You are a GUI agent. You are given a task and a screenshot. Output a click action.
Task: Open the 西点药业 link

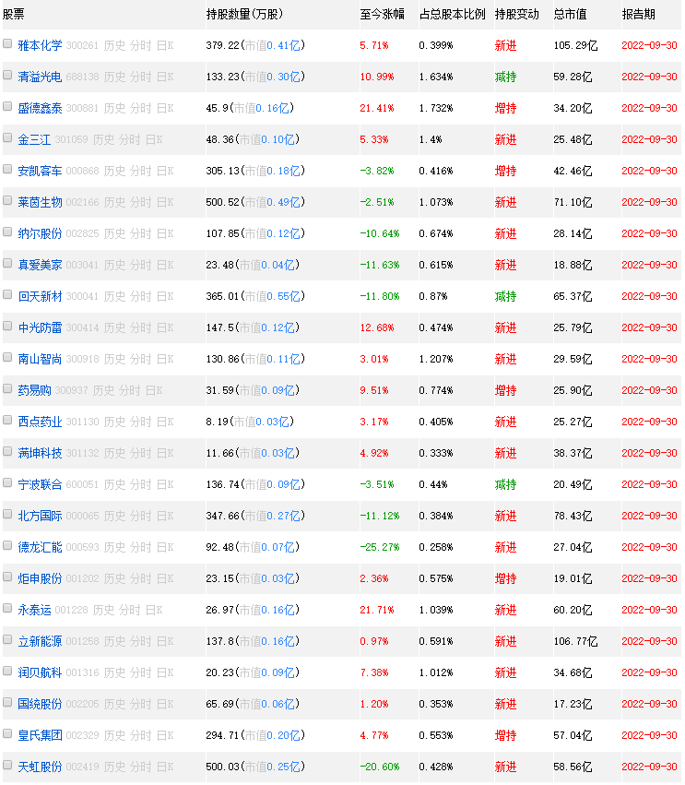tap(40, 422)
